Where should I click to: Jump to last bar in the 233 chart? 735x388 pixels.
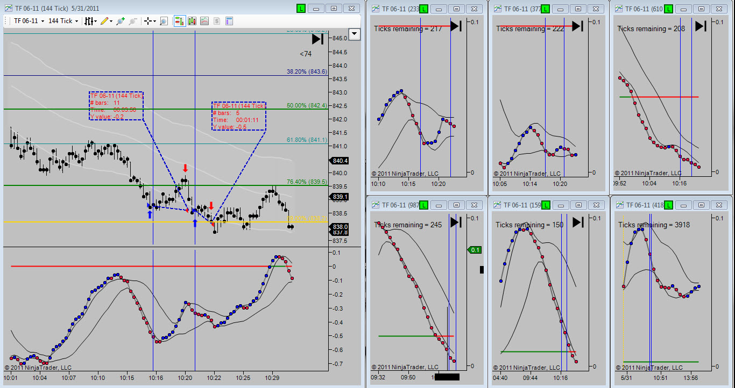[456, 26]
